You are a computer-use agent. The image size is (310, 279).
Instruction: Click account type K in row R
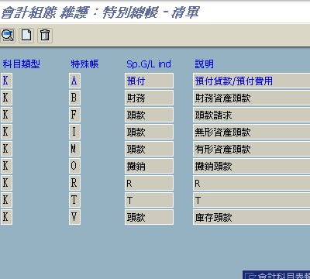coord(6,183)
